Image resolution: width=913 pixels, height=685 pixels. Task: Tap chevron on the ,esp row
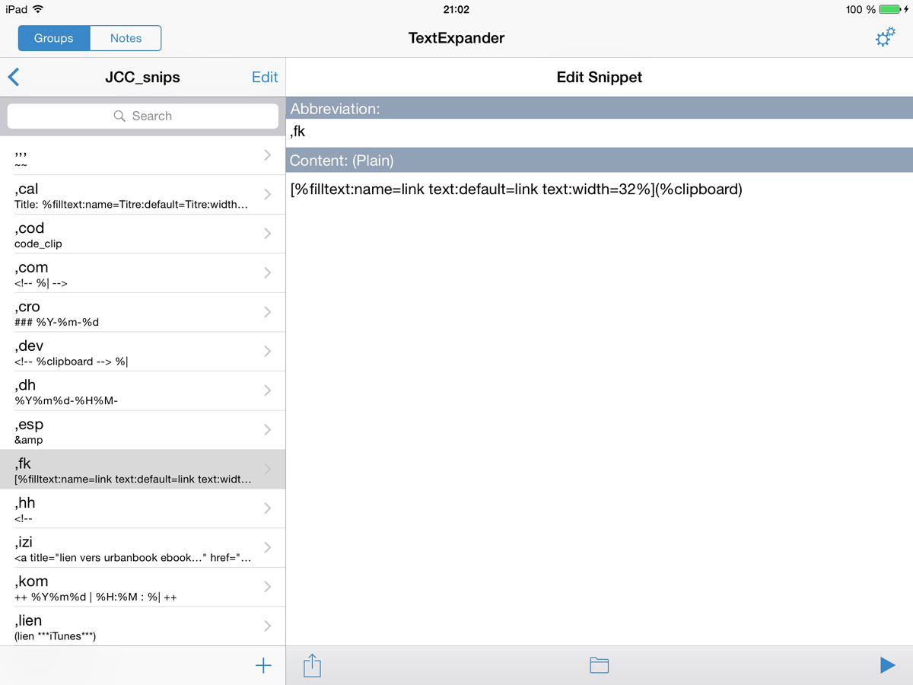pyautogui.click(x=267, y=430)
